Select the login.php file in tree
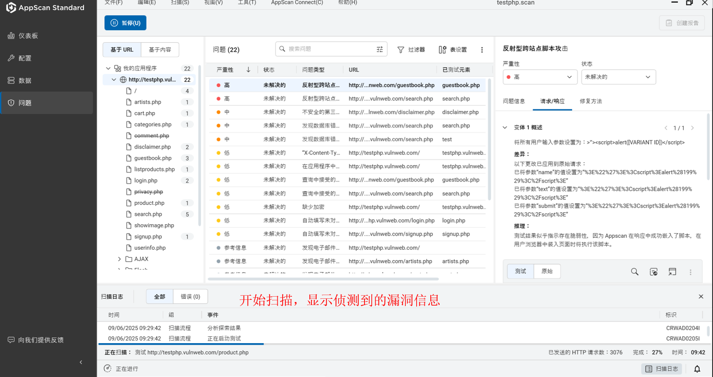This screenshot has height=377, width=713. point(146,180)
